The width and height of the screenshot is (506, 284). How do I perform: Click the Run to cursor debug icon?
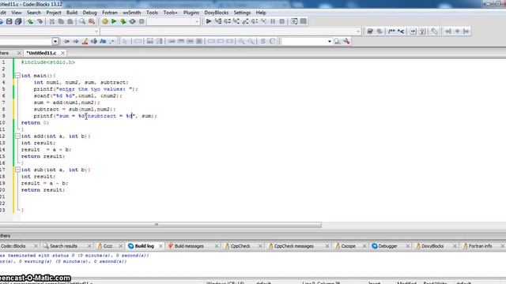(218, 21)
